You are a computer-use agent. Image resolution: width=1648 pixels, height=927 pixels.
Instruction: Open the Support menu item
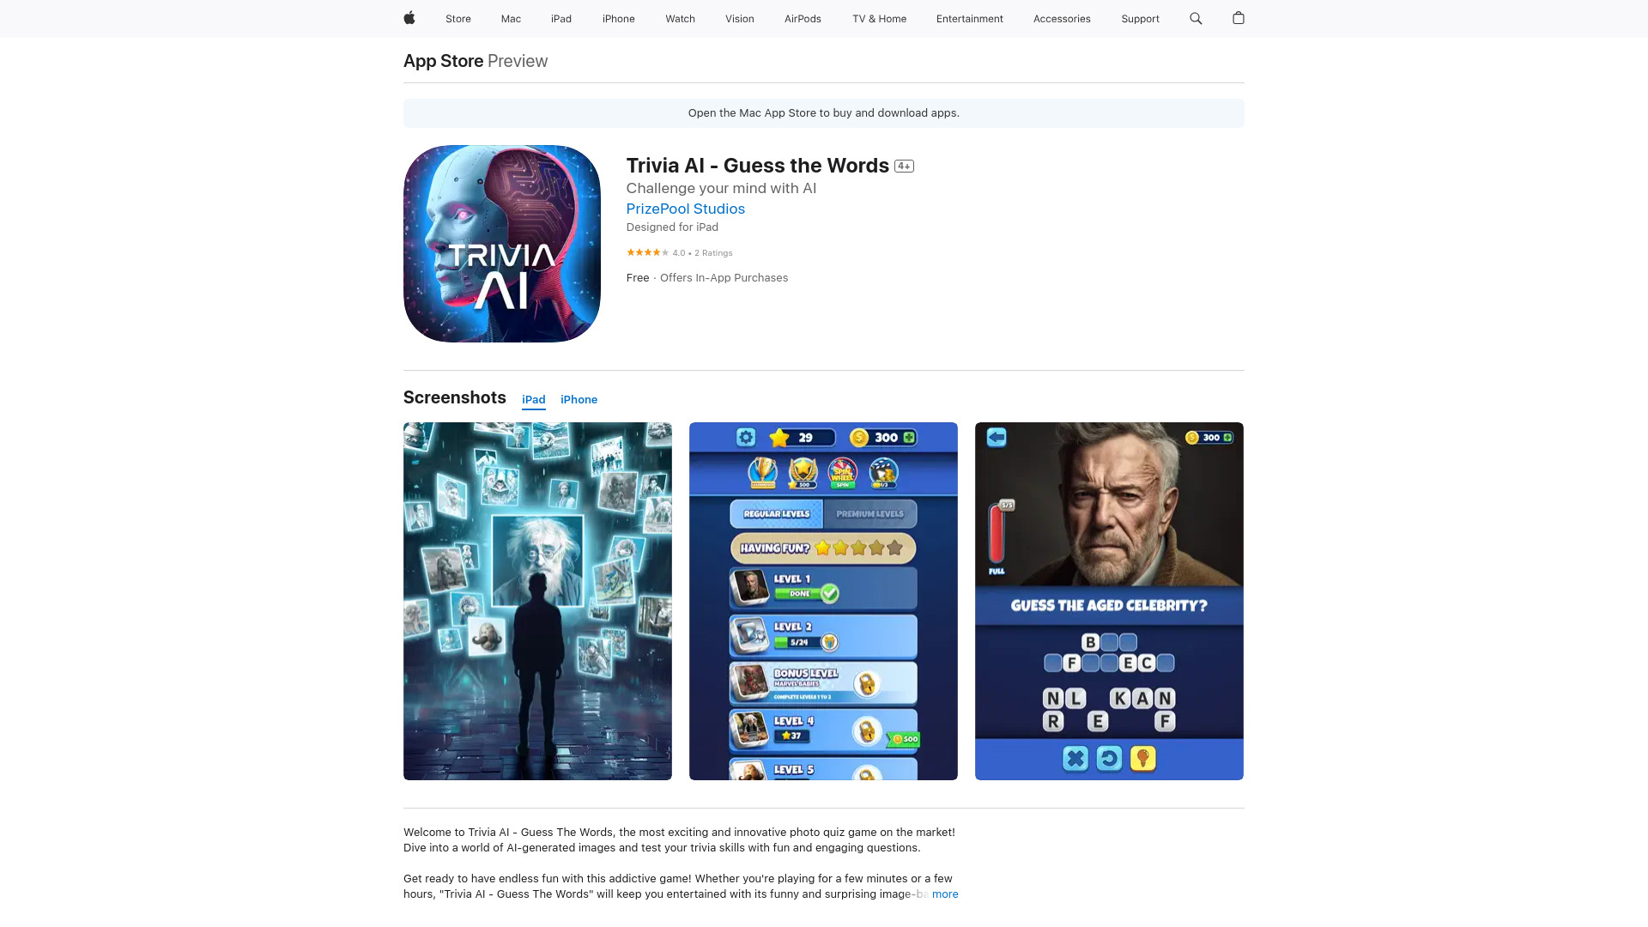pyautogui.click(x=1140, y=18)
